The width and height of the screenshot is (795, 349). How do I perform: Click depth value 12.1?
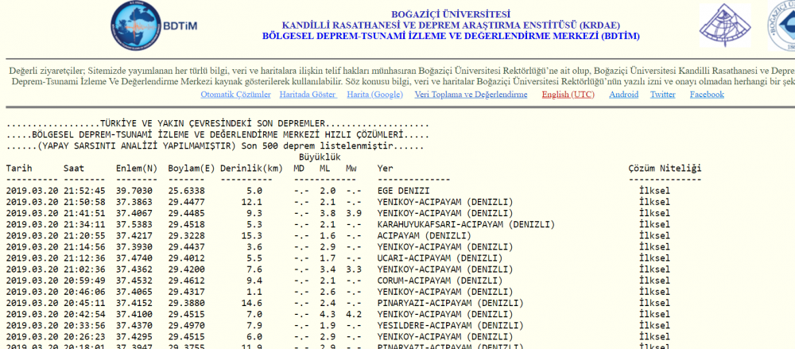(251, 202)
